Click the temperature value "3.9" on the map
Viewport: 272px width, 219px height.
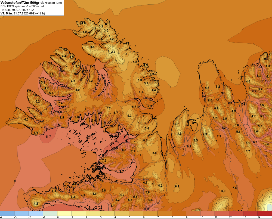146,83
